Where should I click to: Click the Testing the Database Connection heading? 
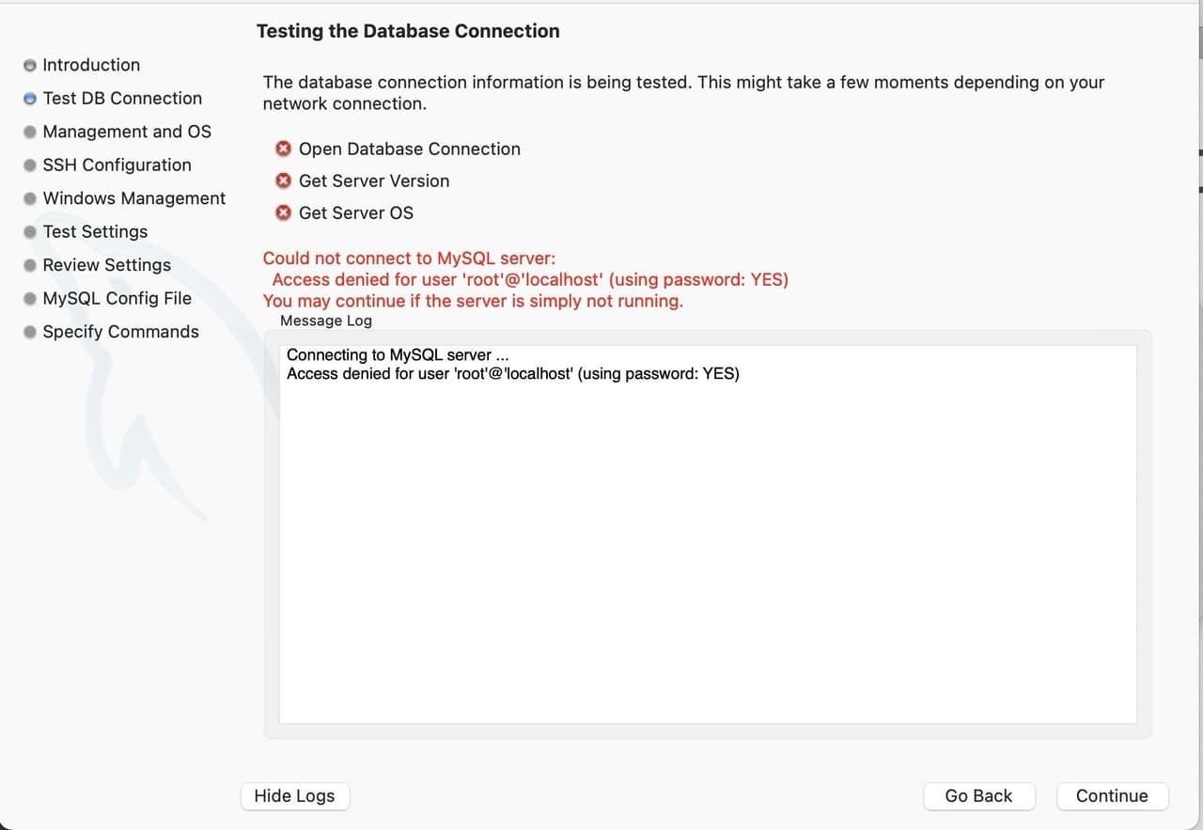(x=408, y=31)
